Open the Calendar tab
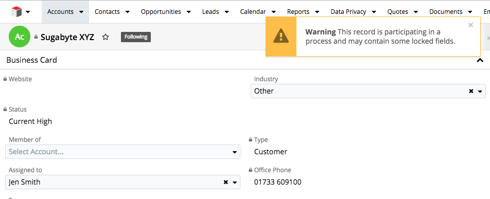The width and height of the screenshot is (490, 199). pyautogui.click(x=253, y=12)
